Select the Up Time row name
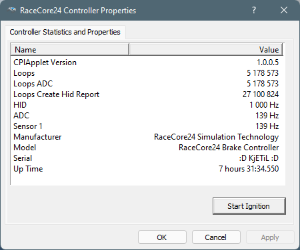This screenshot has height=250, width=300. click(28, 169)
